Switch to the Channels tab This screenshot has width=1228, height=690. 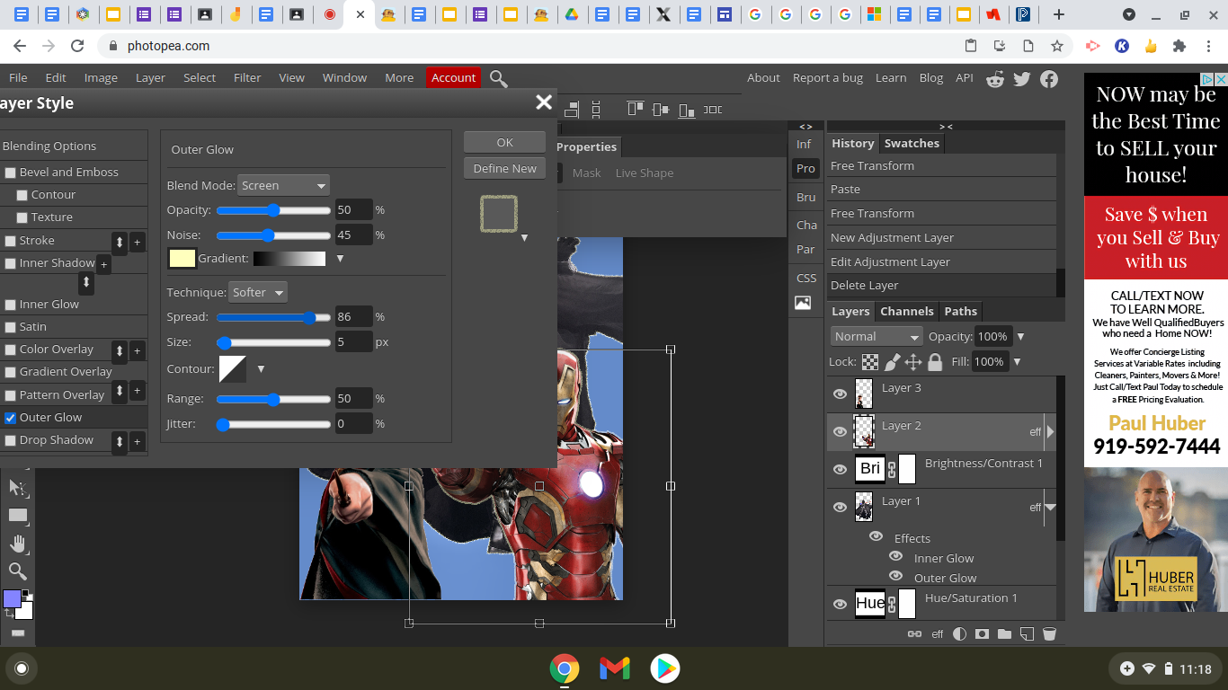[906, 311]
